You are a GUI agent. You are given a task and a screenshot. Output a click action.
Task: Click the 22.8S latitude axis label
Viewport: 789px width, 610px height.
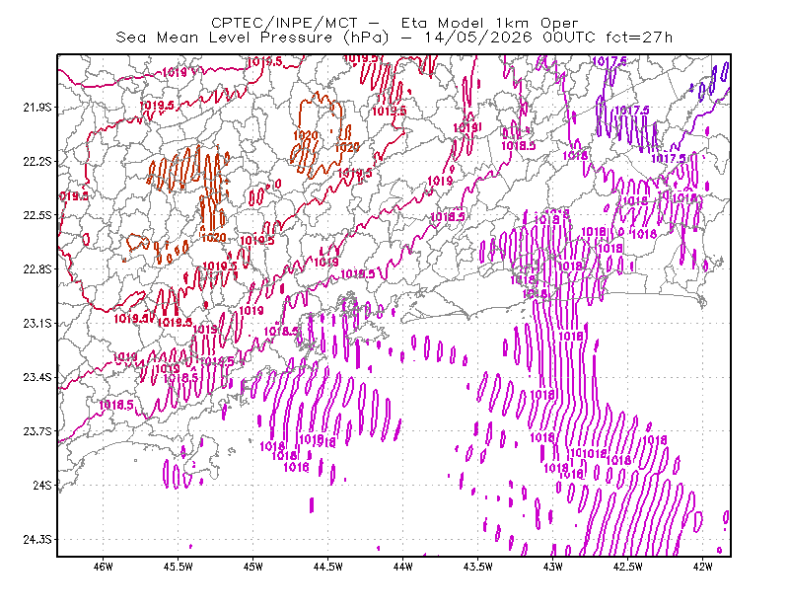(x=37, y=269)
